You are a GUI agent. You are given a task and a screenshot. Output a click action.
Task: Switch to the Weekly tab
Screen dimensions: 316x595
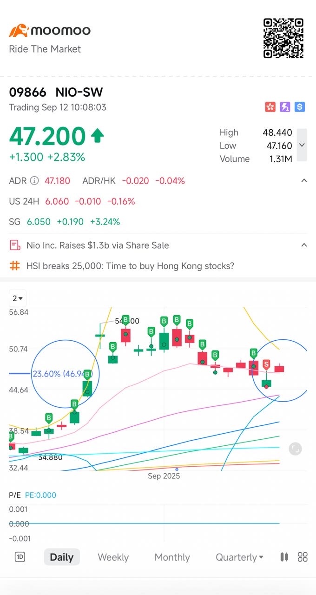[x=113, y=557]
